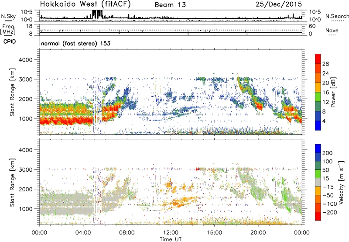Click the "4000" tick on the power panel

pyautogui.click(x=25, y=60)
